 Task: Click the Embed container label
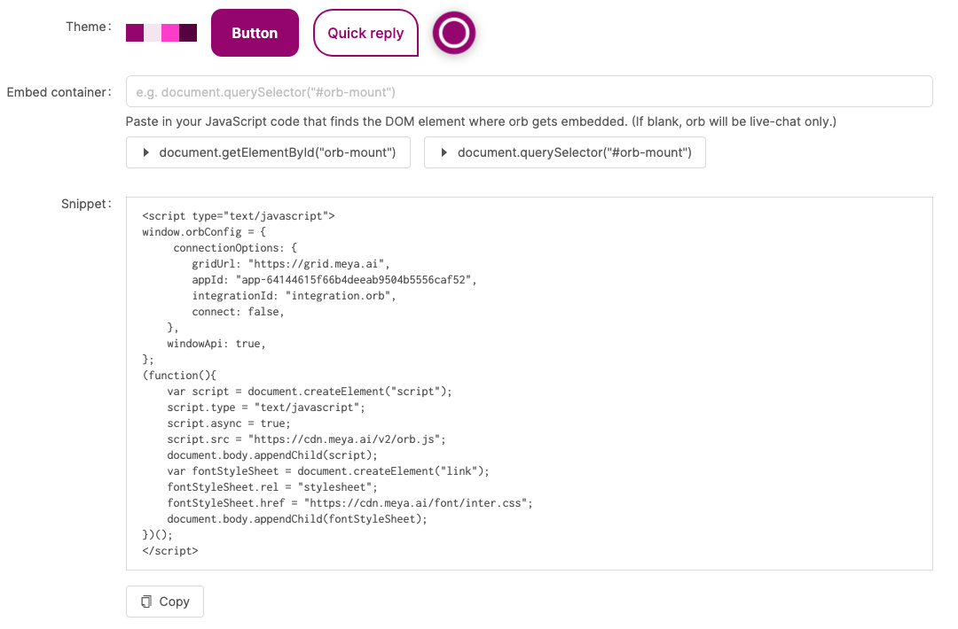point(59,92)
